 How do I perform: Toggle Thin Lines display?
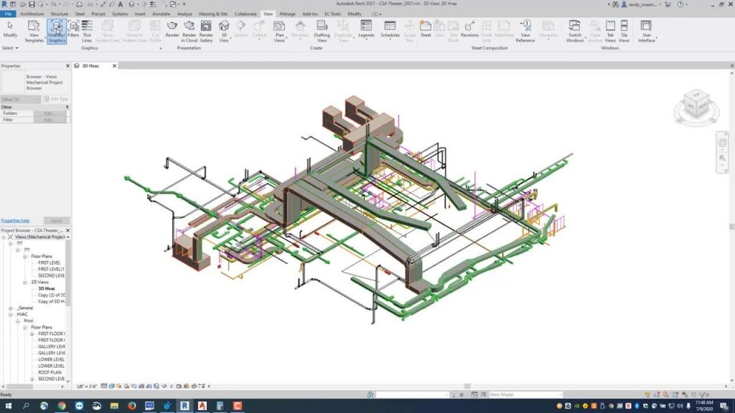point(87,31)
